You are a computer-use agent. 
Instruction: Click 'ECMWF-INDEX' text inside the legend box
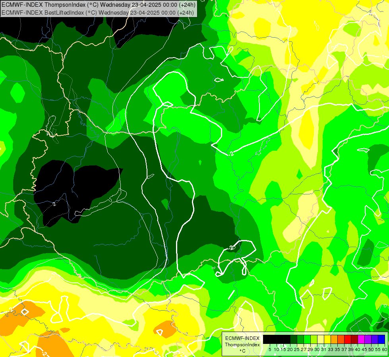click(242, 338)
